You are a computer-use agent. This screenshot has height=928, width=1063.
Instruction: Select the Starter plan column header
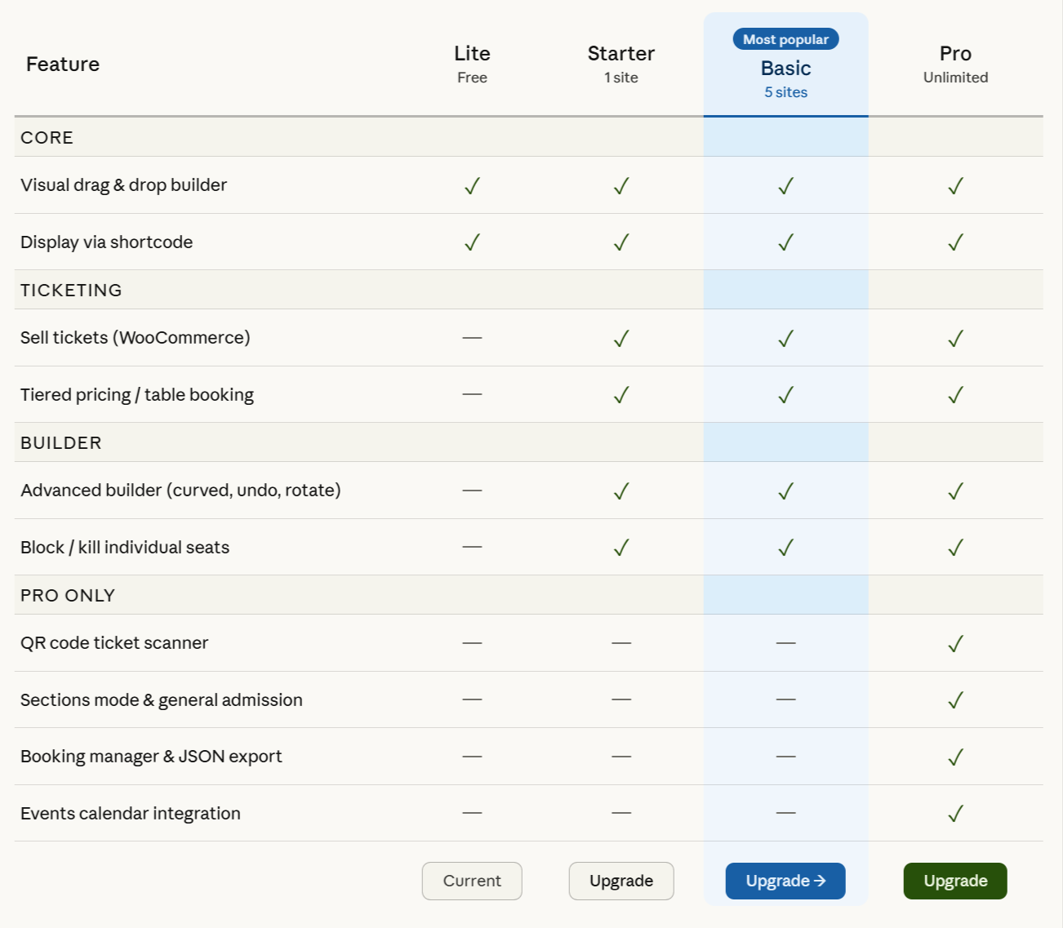pyautogui.click(x=621, y=64)
